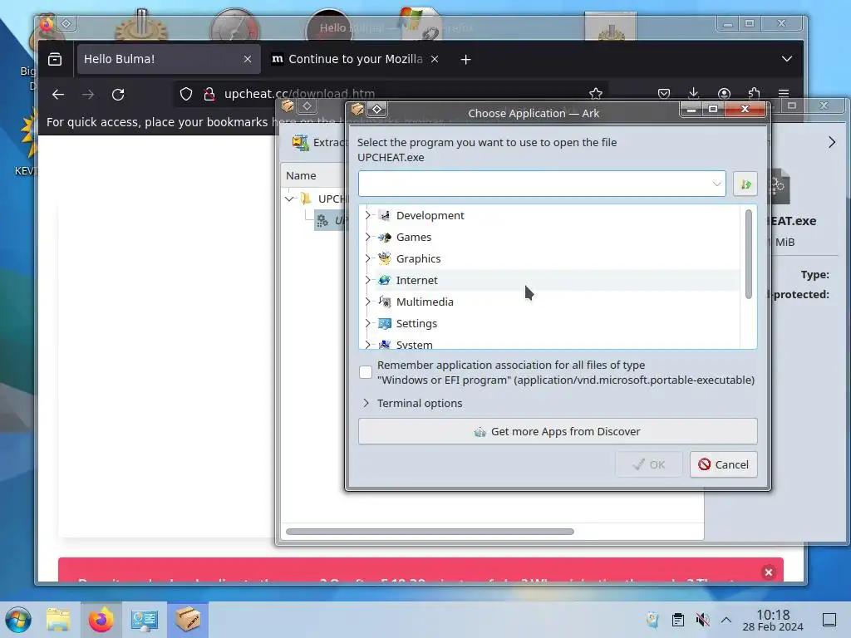Click the Ark window horizontal scrollbar

coord(430,532)
